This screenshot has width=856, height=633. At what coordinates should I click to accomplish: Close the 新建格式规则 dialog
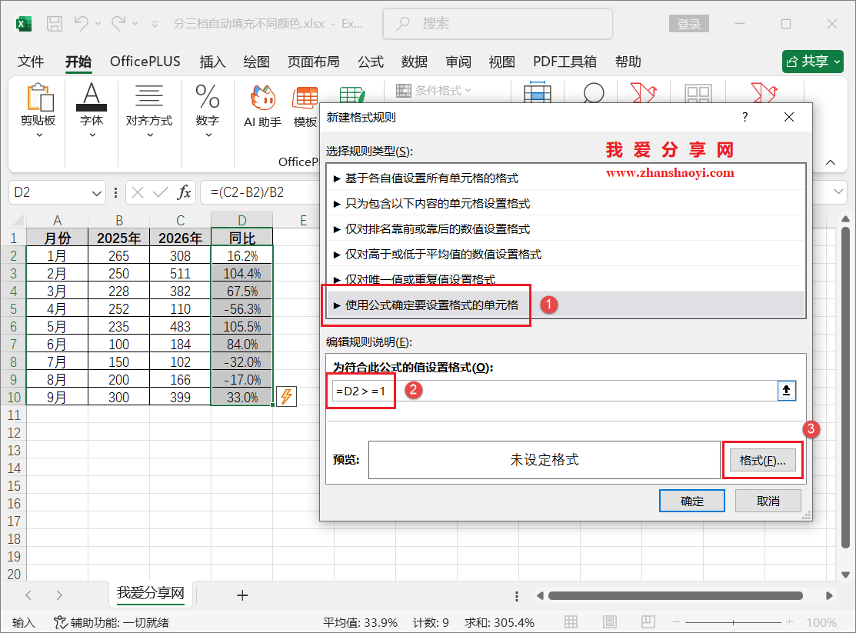coord(789,117)
